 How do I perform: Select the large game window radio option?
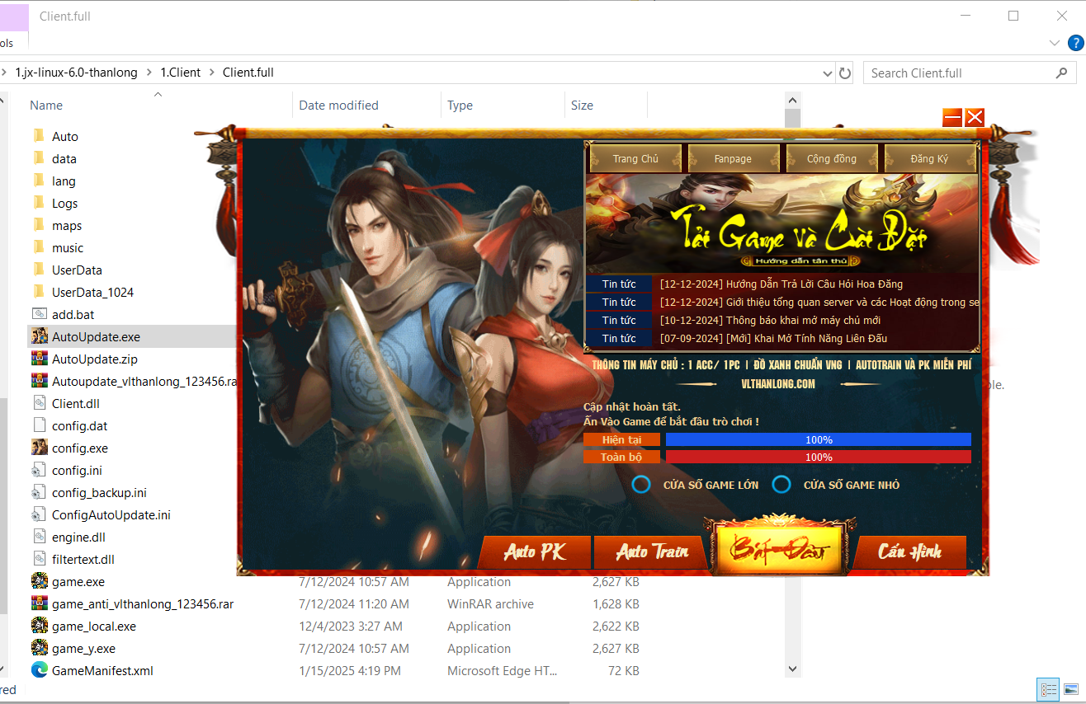point(641,485)
